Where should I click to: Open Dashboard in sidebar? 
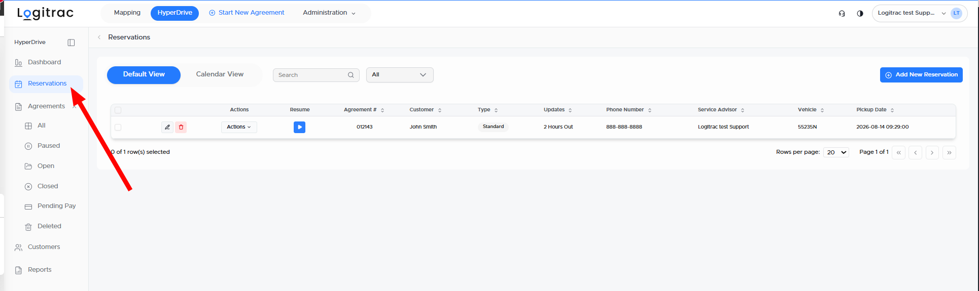(x=44, y=62)
